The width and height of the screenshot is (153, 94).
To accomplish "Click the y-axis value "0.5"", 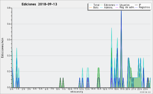I will click(x=9, y=40).
